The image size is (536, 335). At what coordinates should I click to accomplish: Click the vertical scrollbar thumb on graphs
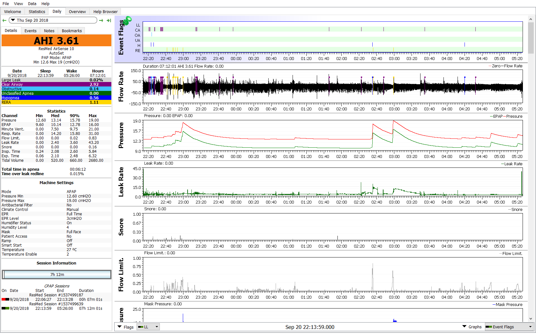click(531, 38)
